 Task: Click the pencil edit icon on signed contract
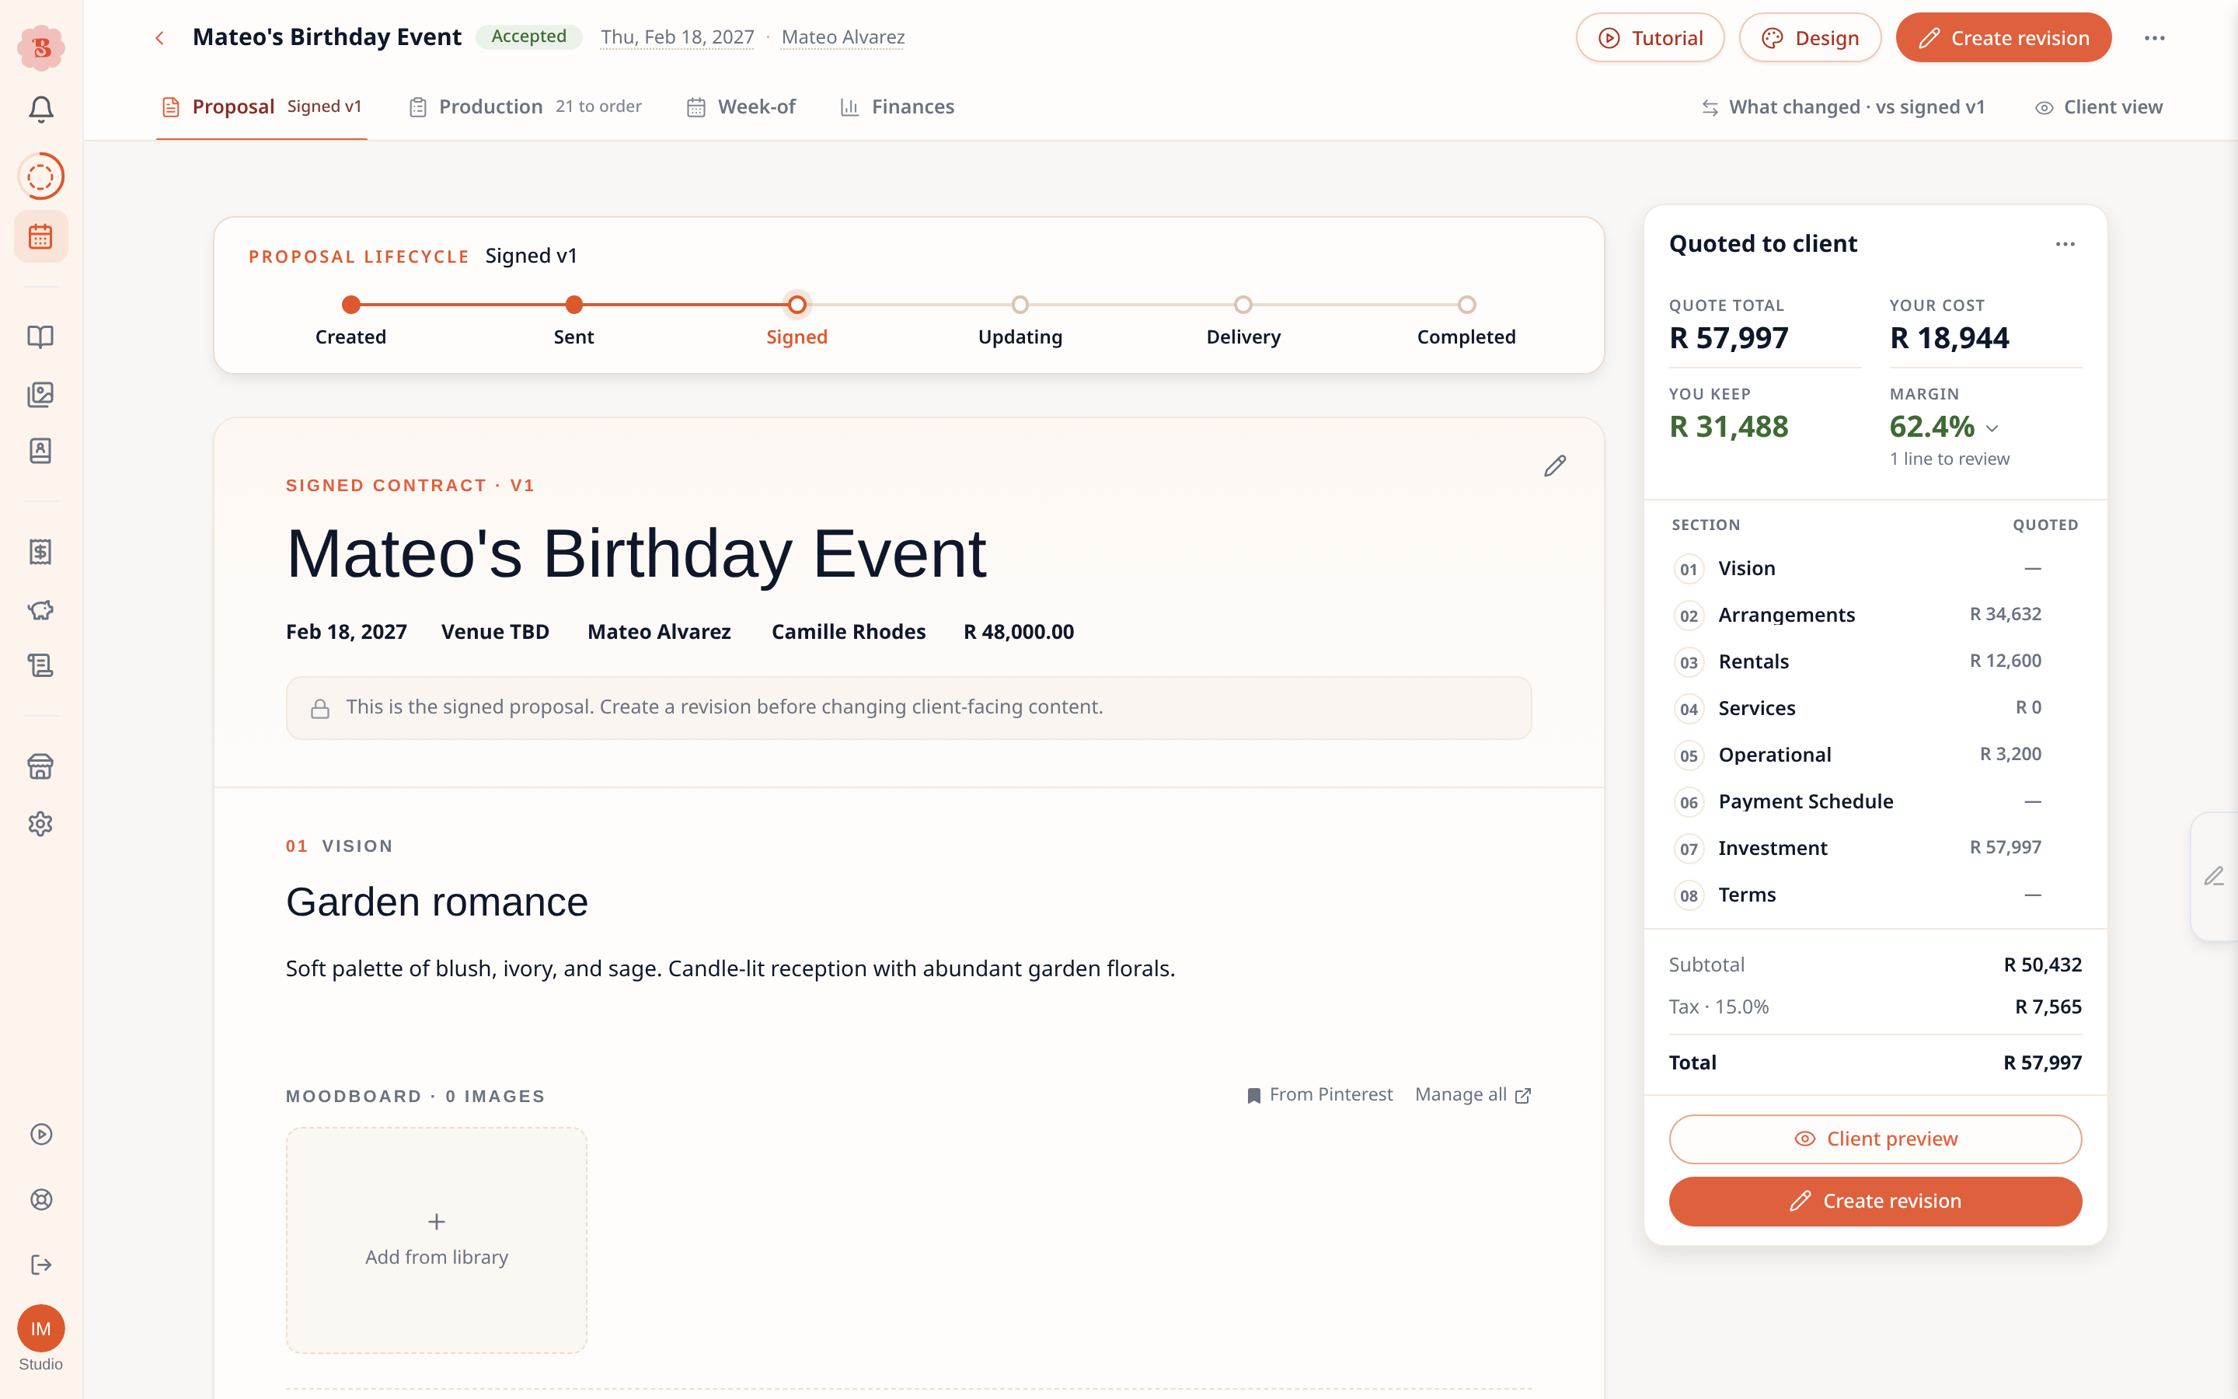point(1555,466)
